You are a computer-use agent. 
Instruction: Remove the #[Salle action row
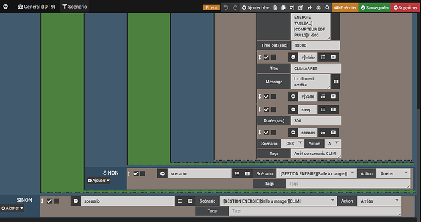pyautogui.click(x=293, y=97)
